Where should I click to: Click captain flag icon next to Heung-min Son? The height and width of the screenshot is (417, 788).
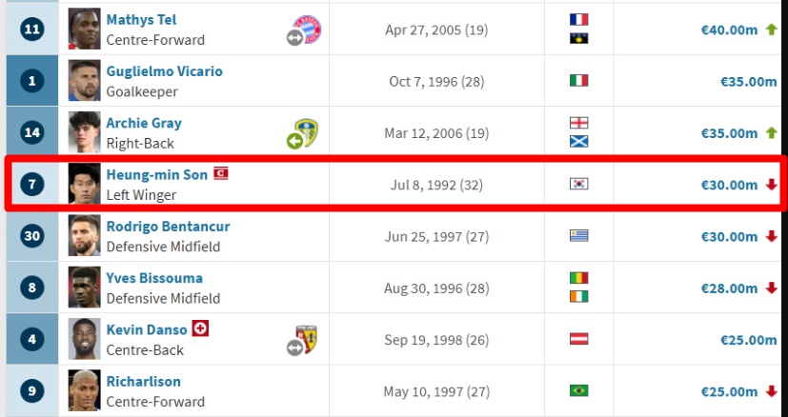tap(221, 174)
